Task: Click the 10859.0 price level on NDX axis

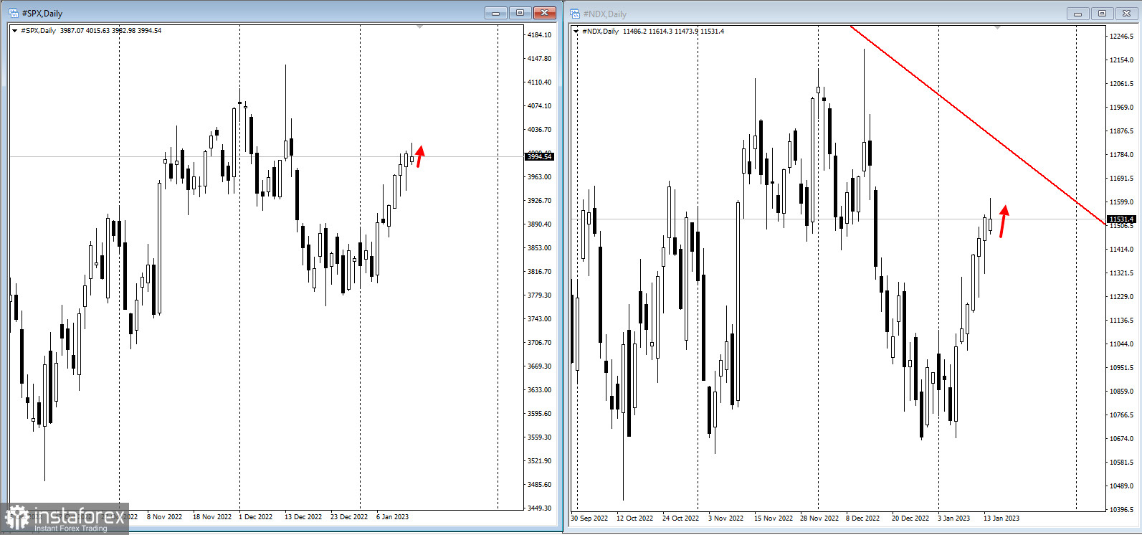Action: pos(1122,392)
